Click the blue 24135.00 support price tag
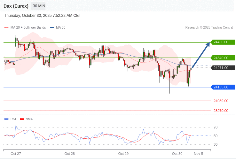Image resolution: width=236 pixels, height=159 pixels. 223,87
